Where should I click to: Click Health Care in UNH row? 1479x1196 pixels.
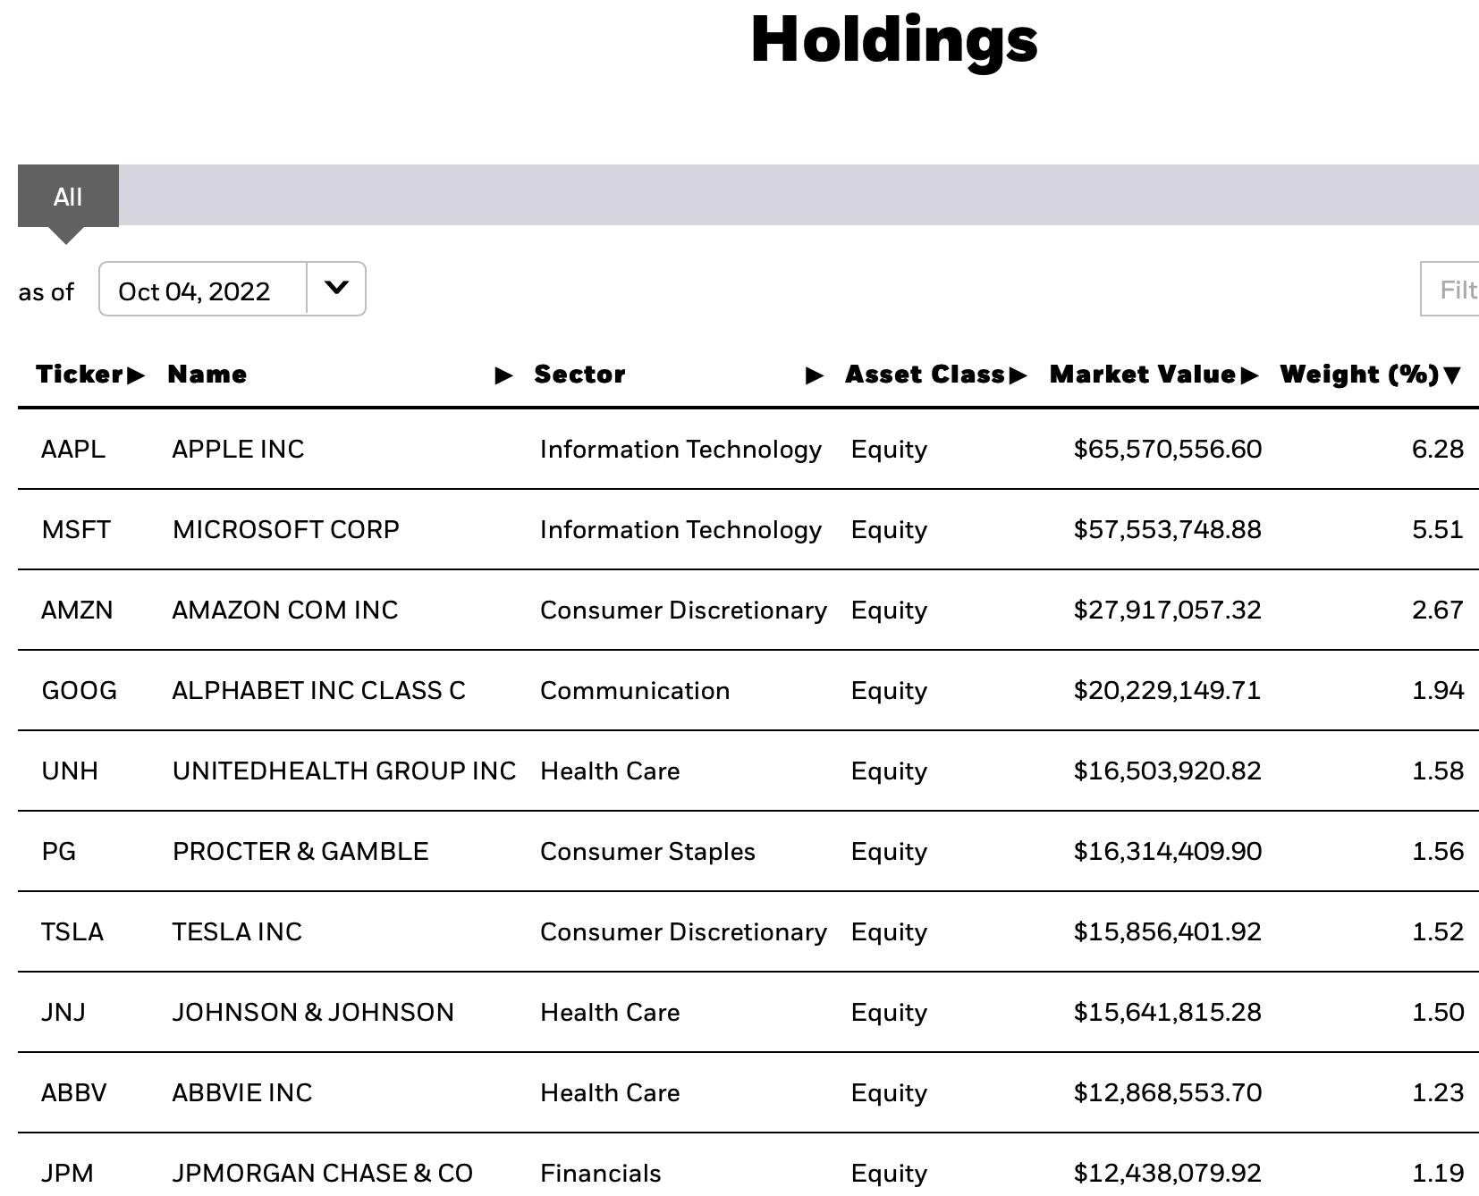(610, 771)
